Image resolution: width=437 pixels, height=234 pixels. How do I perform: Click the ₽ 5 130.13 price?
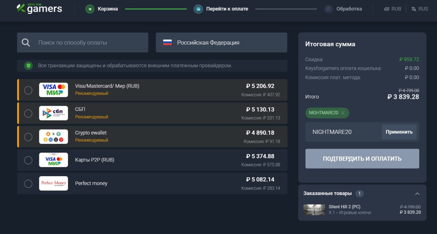260,109
